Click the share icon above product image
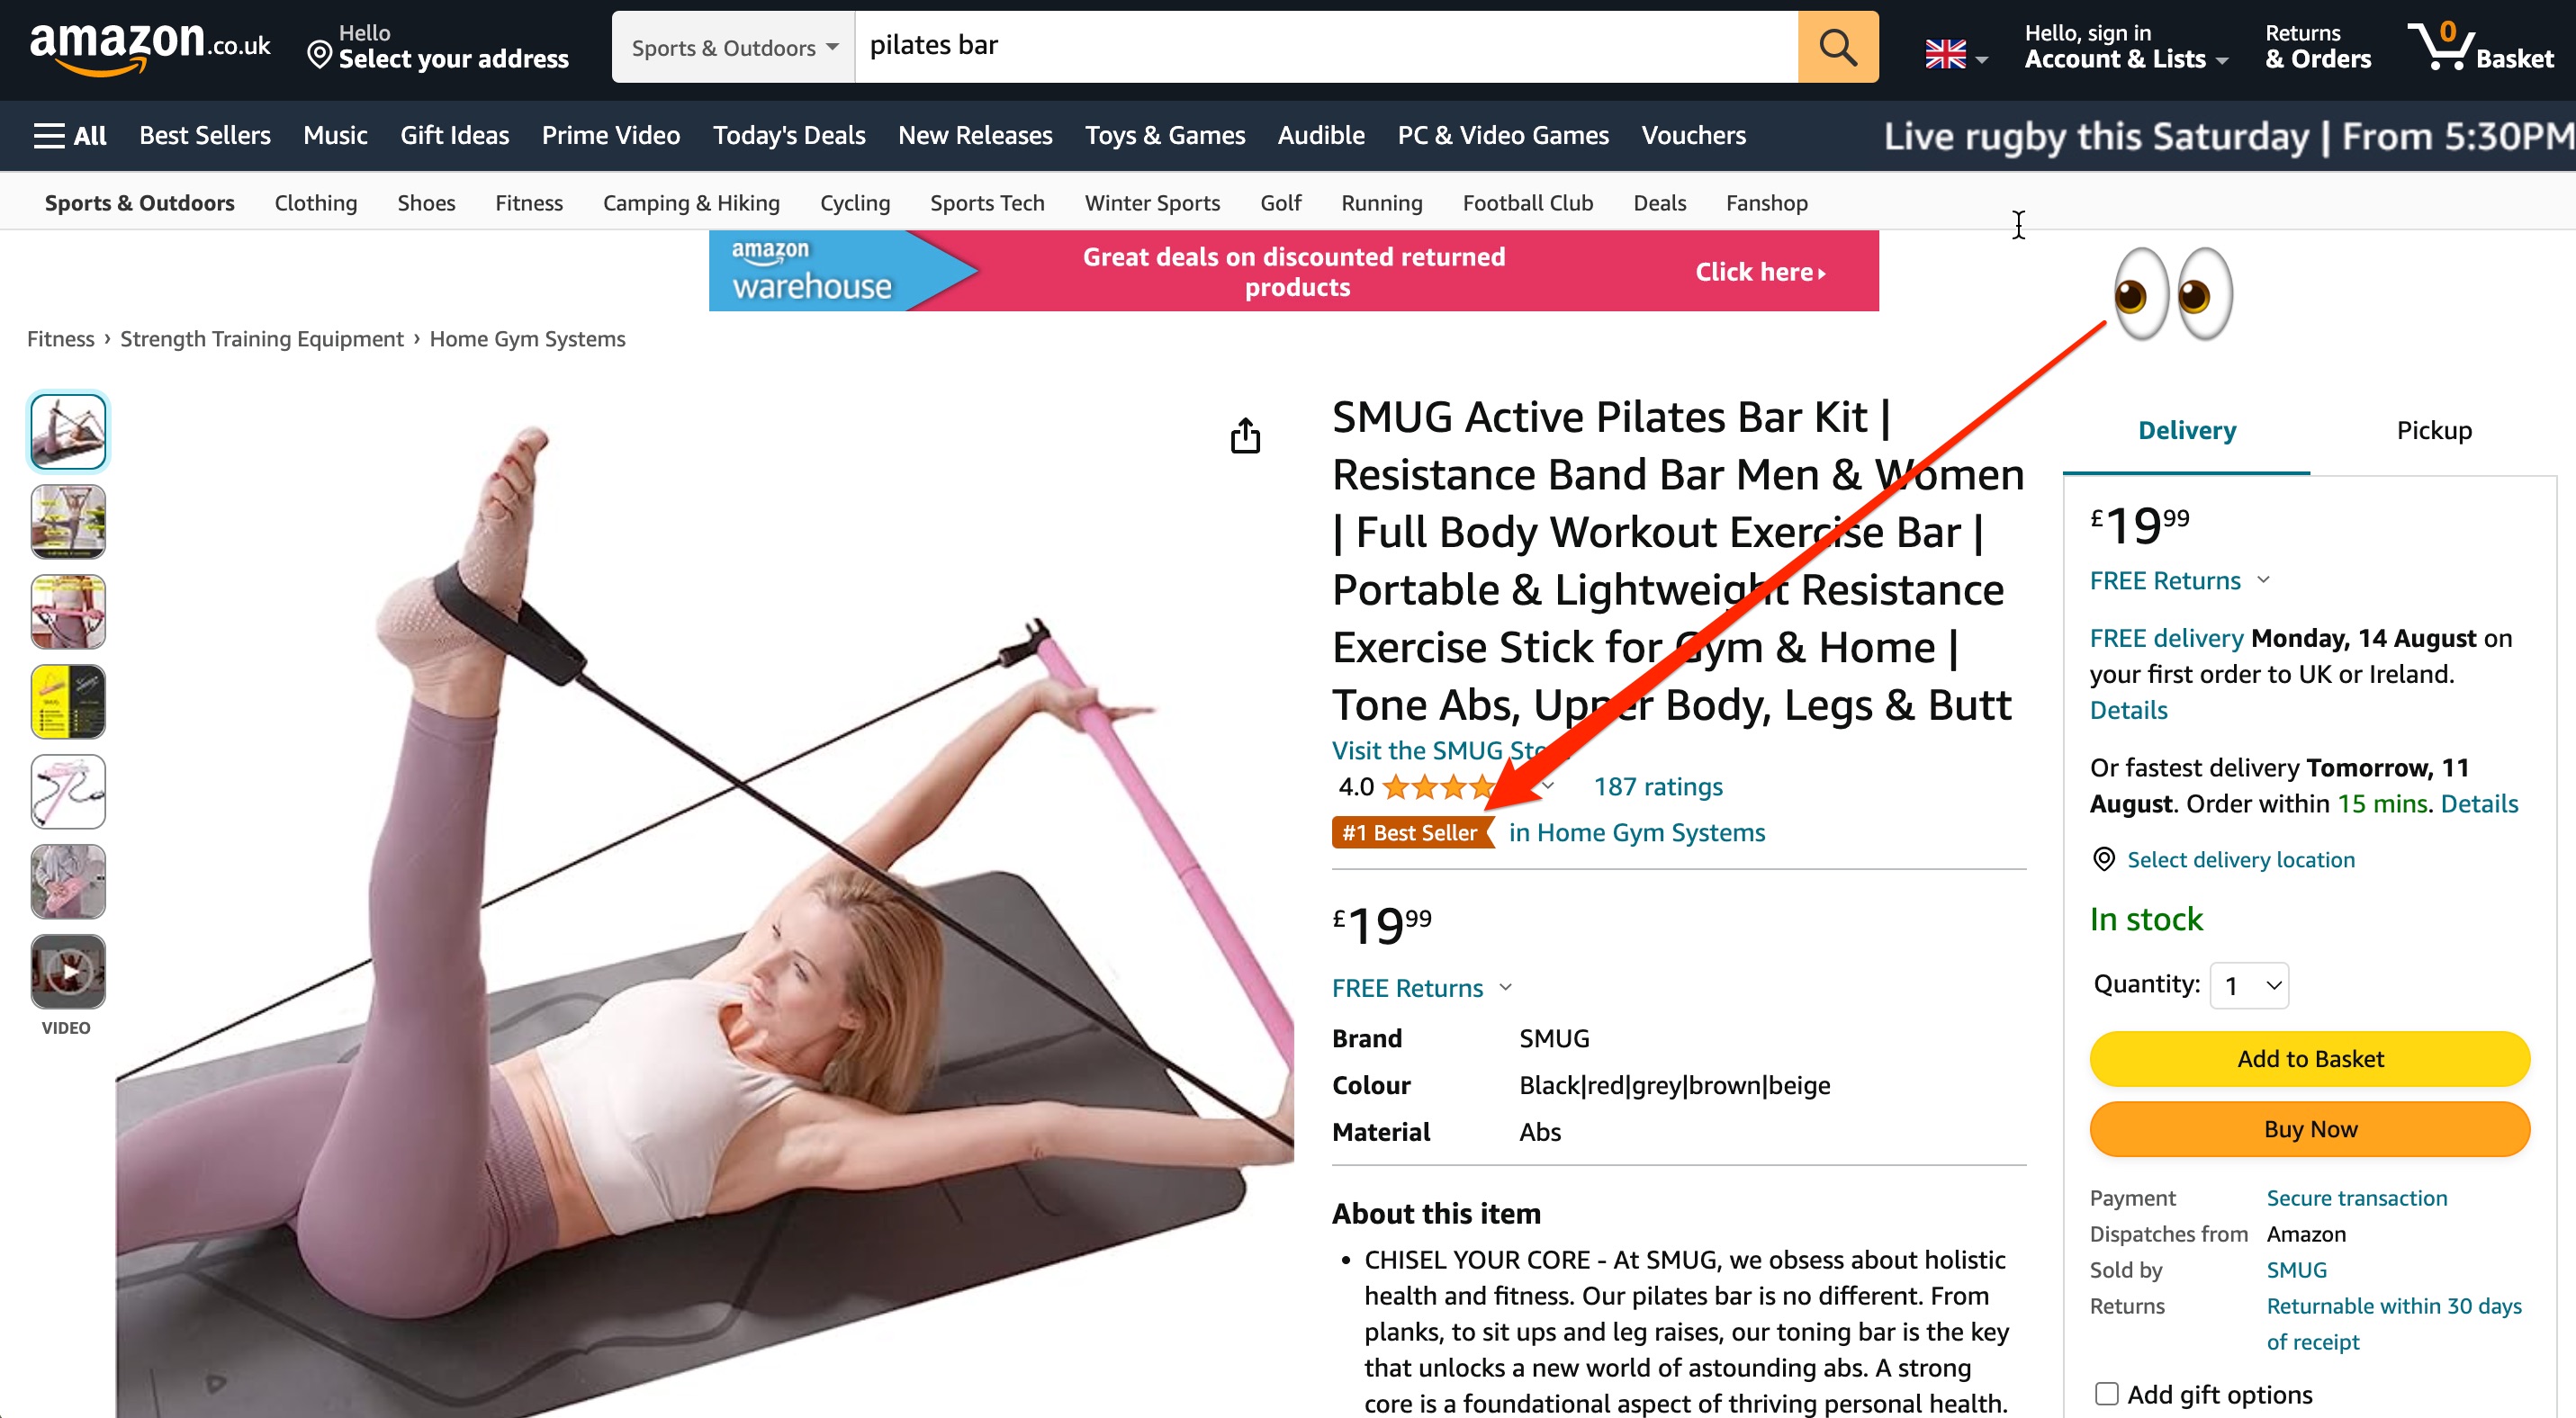 (x=1245, y=435)
